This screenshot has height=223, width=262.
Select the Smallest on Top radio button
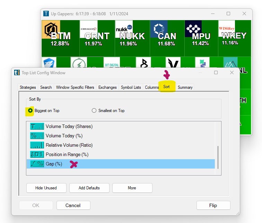pyautogui.click(x=94, y=111)
